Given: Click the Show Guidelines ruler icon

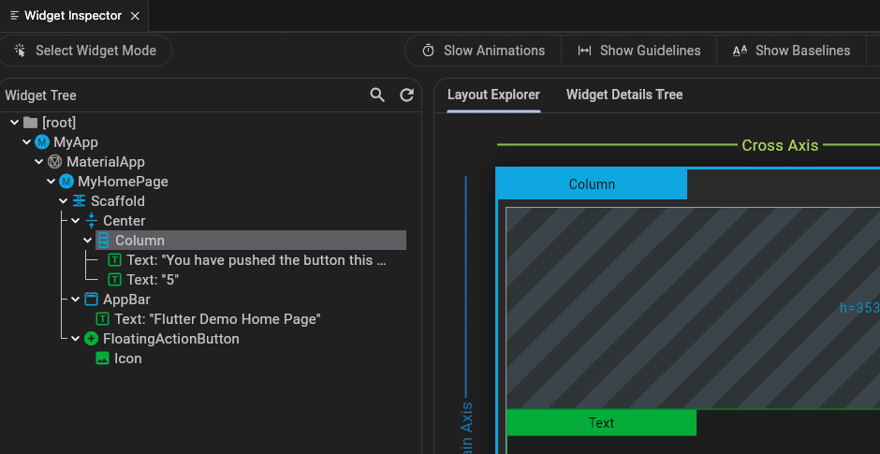Looking at the screenshot, I should pos(584,51).
